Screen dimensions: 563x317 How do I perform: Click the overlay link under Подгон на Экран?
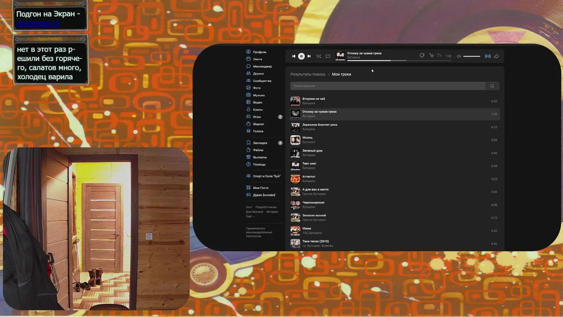point(38,24)
